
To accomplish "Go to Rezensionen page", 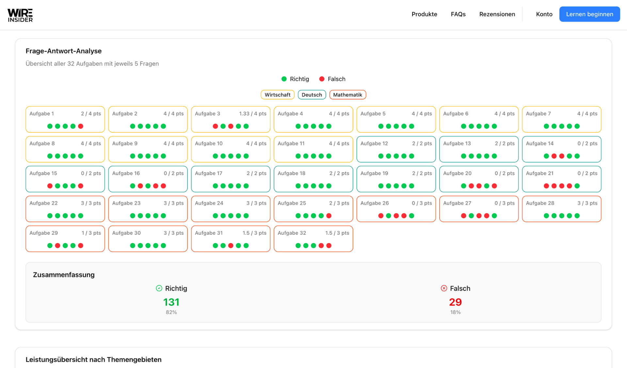I will click(x=497, y=14).
